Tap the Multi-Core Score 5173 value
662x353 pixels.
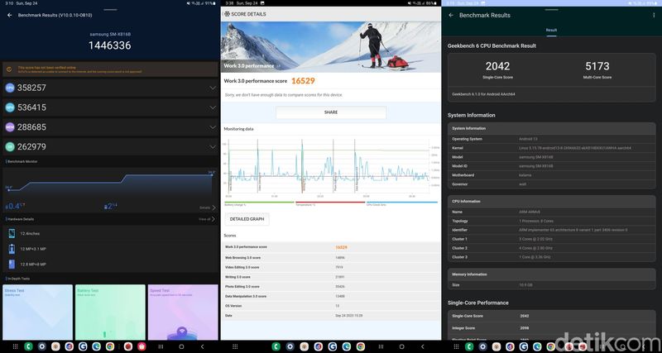(x=597, y=66)
